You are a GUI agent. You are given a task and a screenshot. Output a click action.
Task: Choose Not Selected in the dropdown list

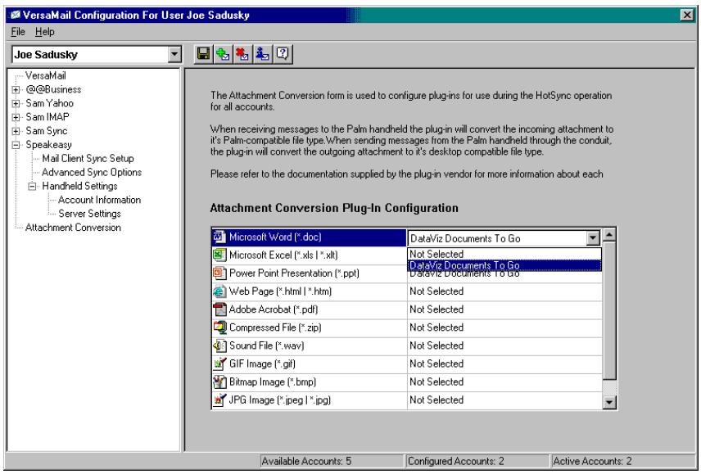click(504, 254)
